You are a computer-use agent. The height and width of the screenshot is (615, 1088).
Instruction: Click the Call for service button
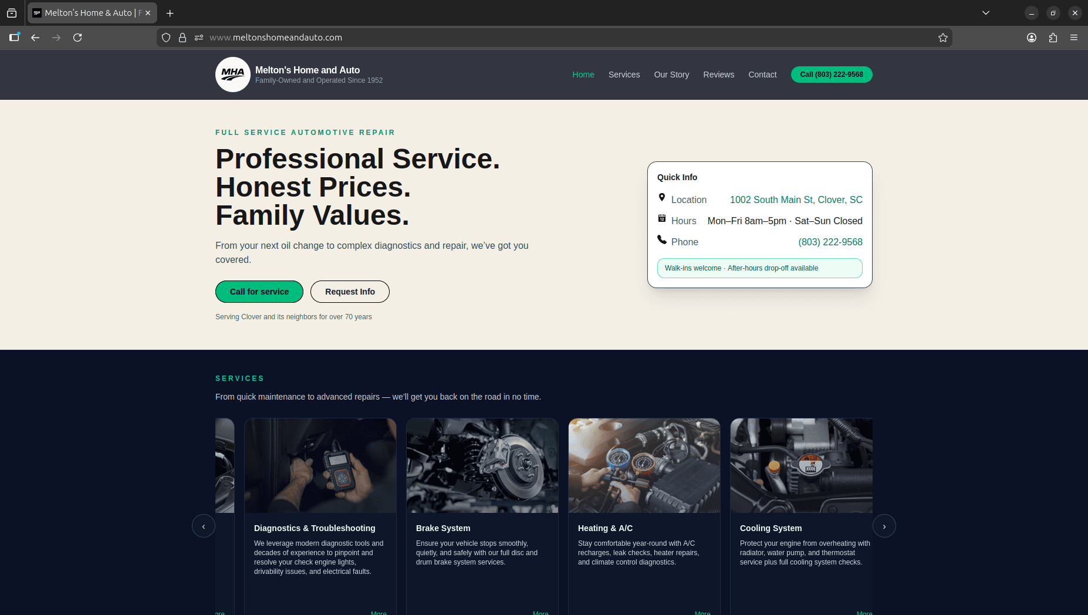(259, 292)
